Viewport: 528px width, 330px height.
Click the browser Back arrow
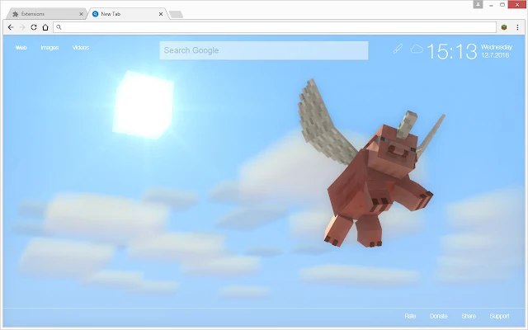click(11, 27)
